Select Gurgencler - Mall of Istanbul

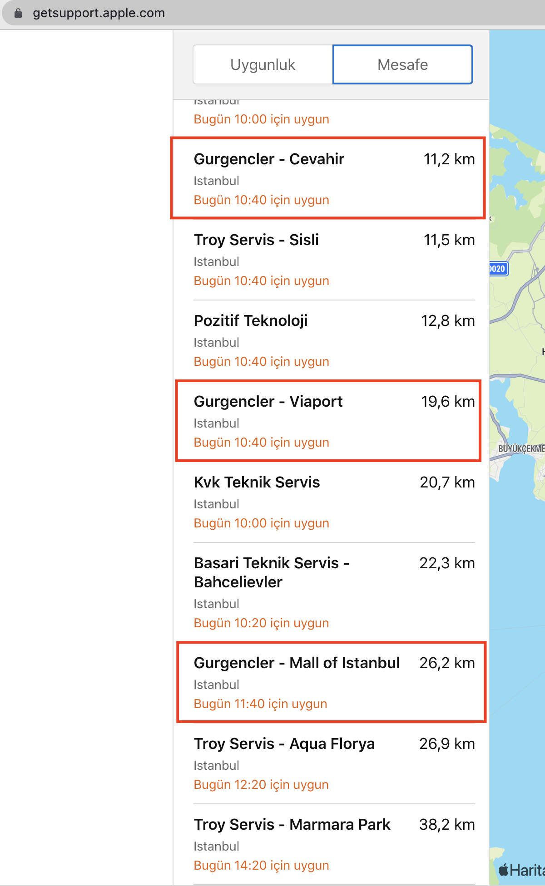point(334,683)
